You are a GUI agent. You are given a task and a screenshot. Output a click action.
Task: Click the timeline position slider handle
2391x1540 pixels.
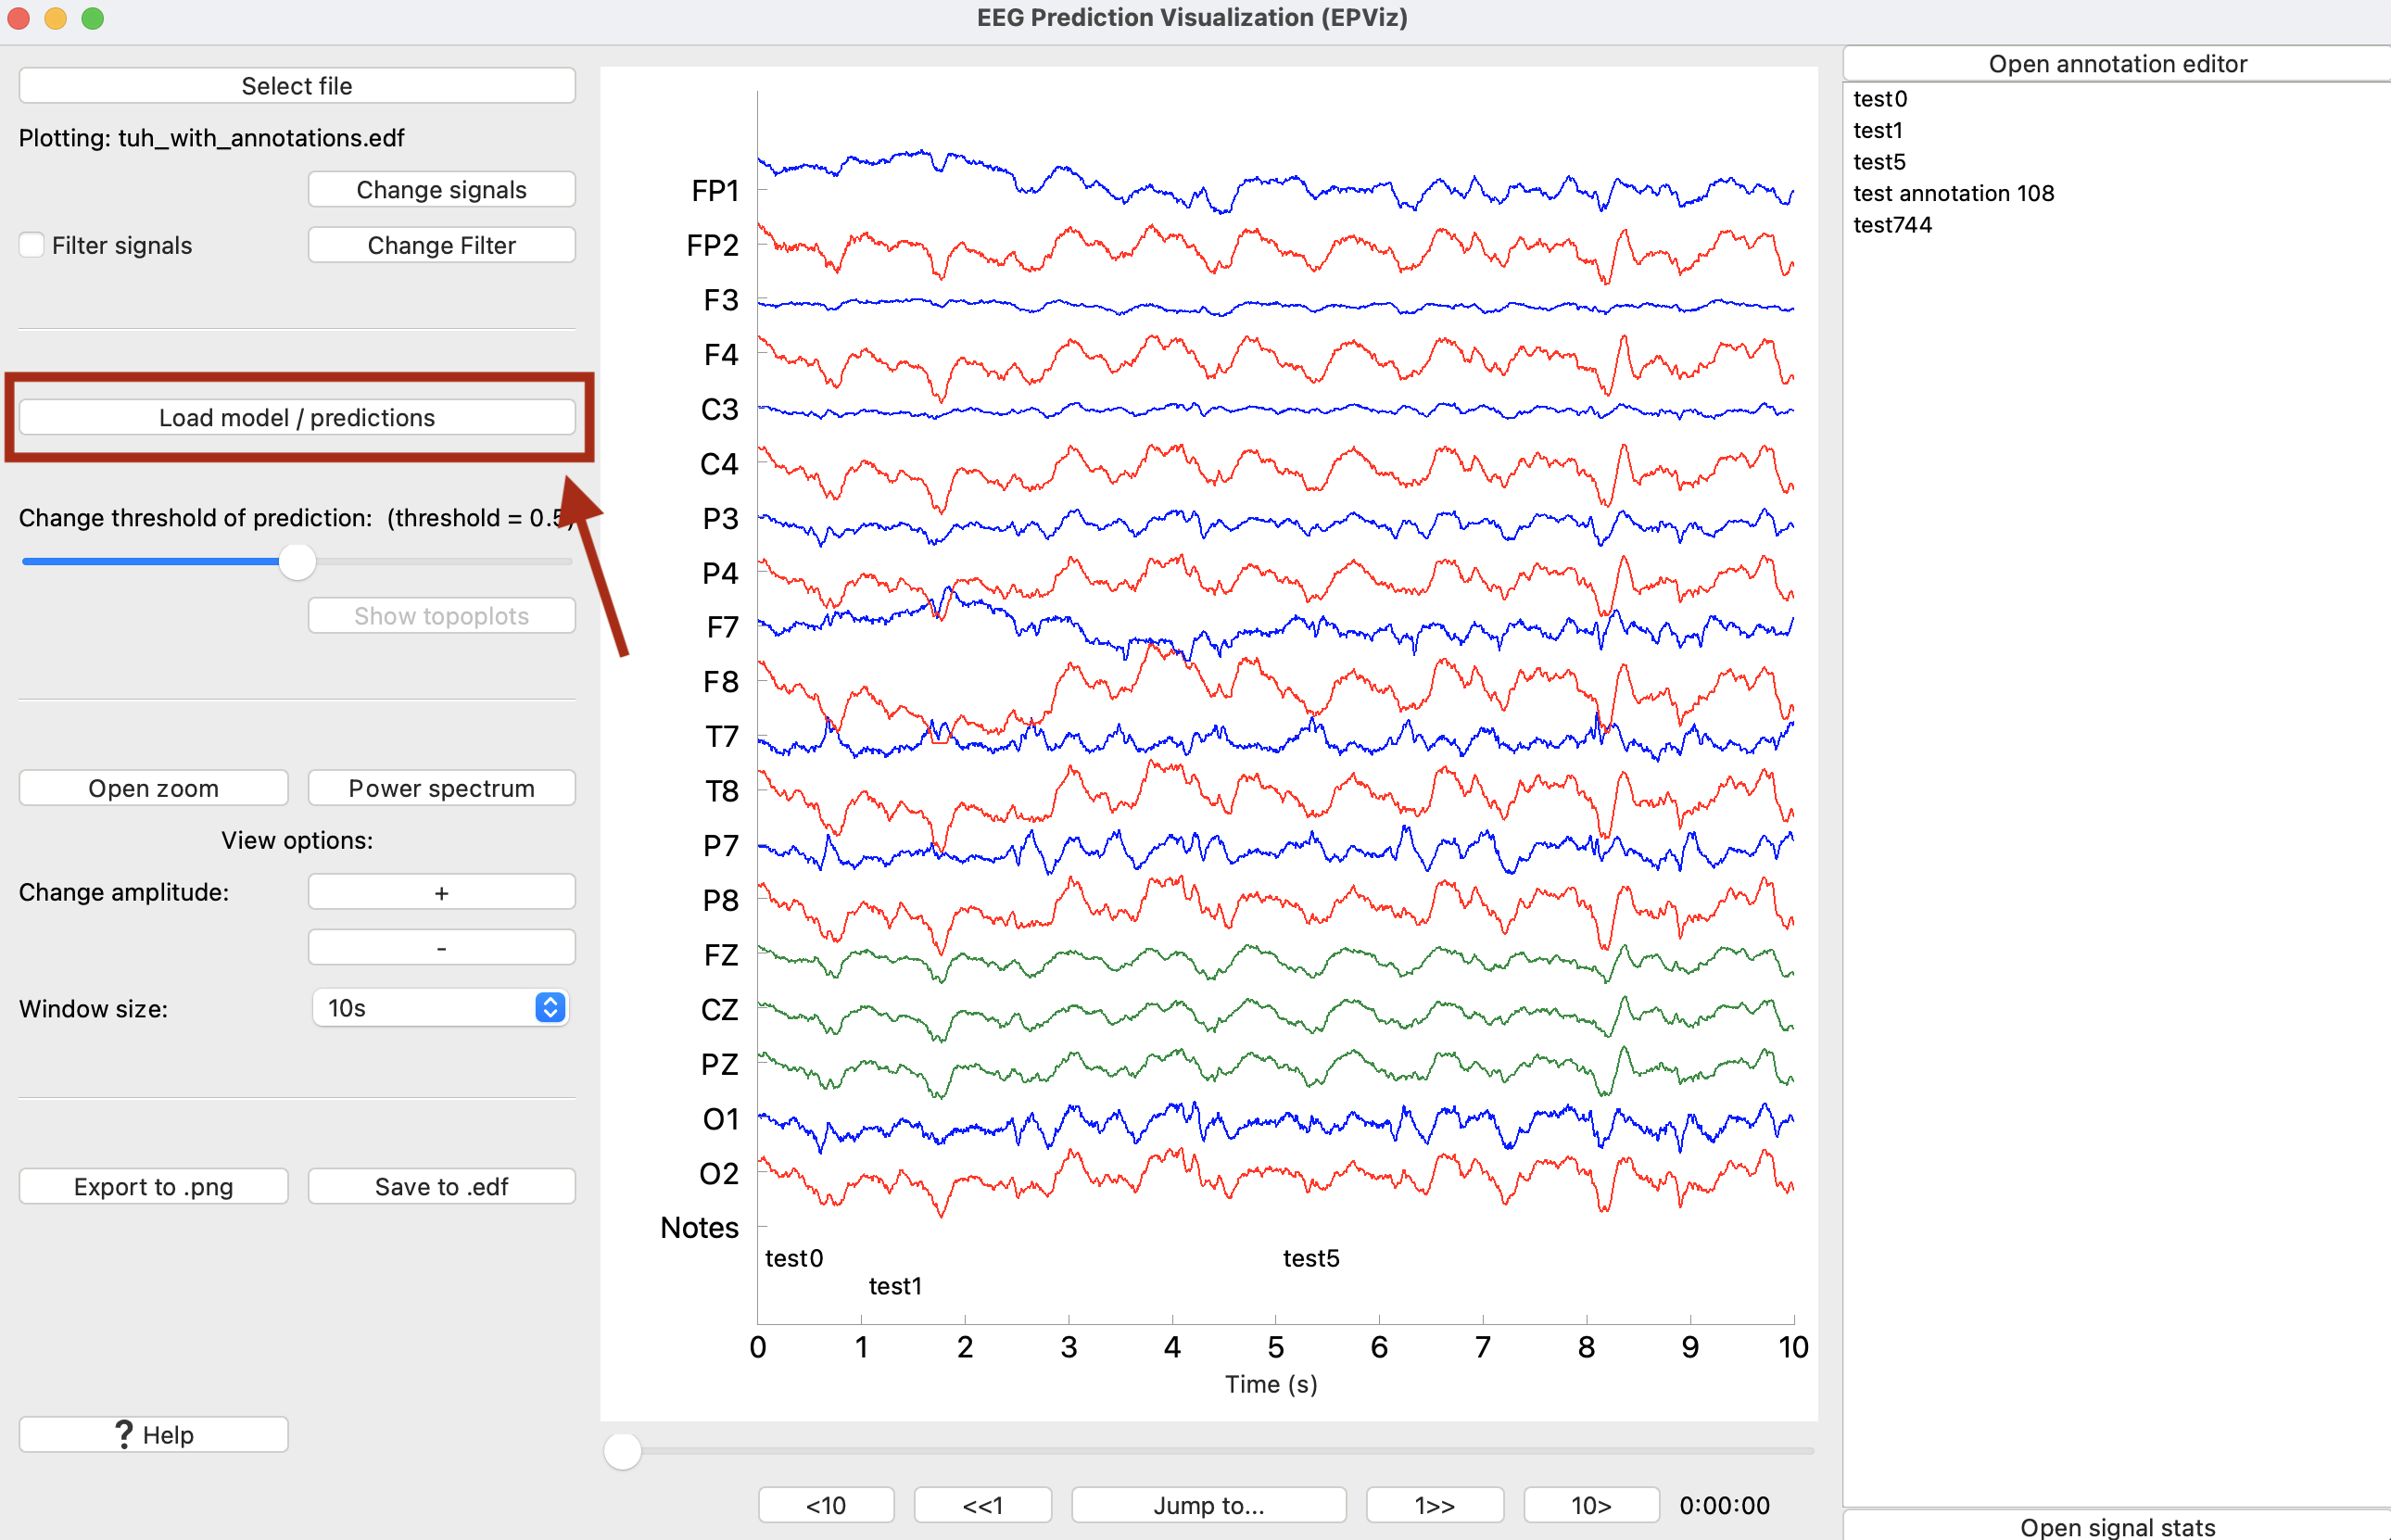point(622,1450)
